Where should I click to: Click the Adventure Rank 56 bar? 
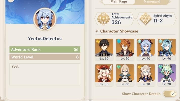(x=45, y=50)
